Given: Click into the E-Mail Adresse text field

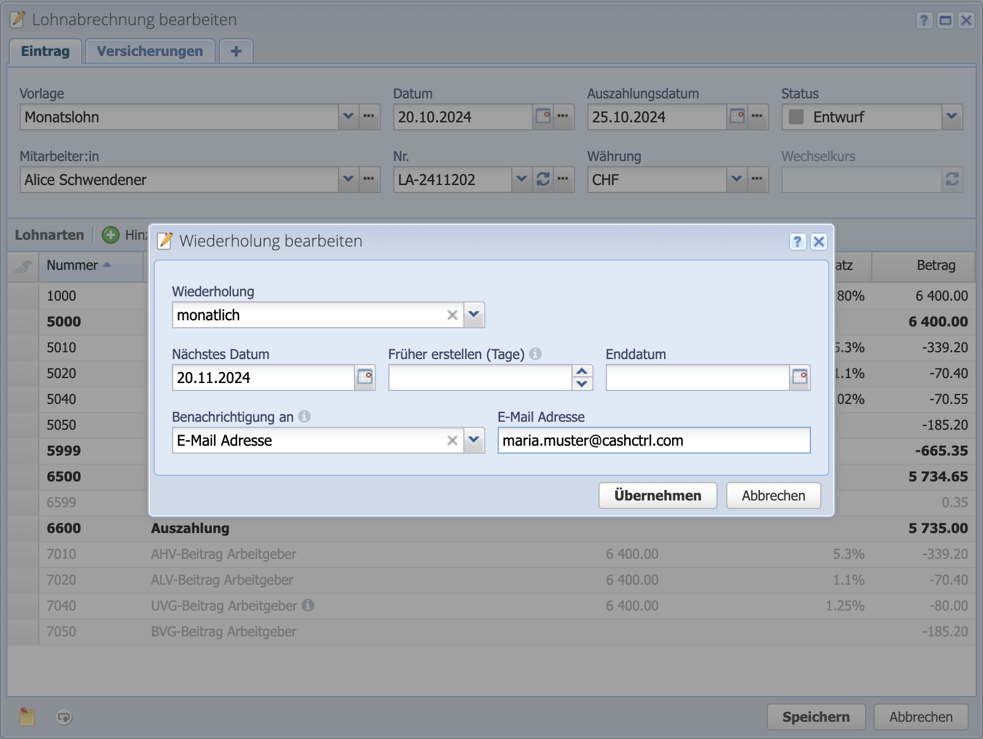Looking at the screenshot, I should (x=653, y=441).
